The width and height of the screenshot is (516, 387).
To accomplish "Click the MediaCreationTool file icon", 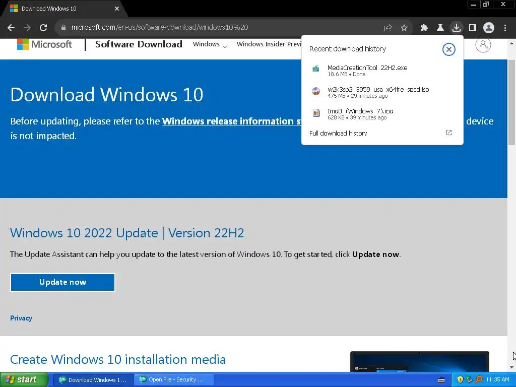I will coord(316,69).
